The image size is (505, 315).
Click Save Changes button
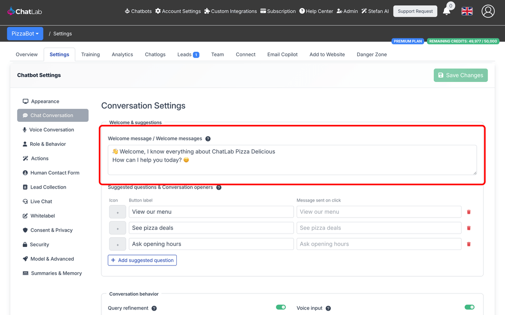461,75
